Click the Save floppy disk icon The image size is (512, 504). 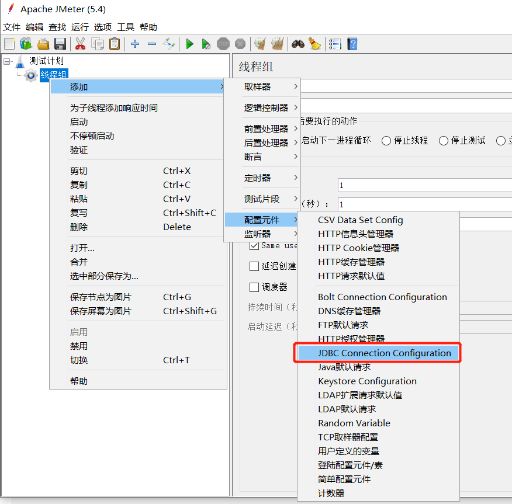60,44
